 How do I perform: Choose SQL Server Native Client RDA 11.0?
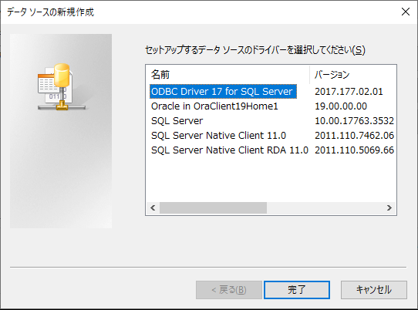click(230, 150)
